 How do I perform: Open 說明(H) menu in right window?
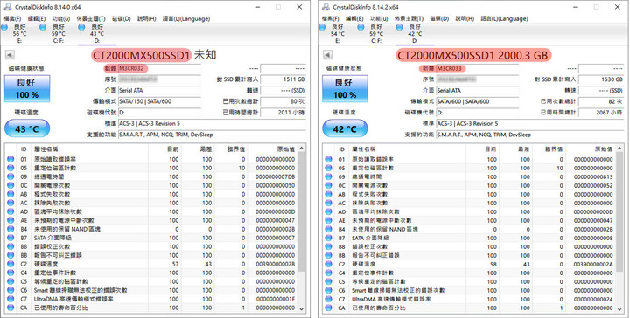pos(465,19)
